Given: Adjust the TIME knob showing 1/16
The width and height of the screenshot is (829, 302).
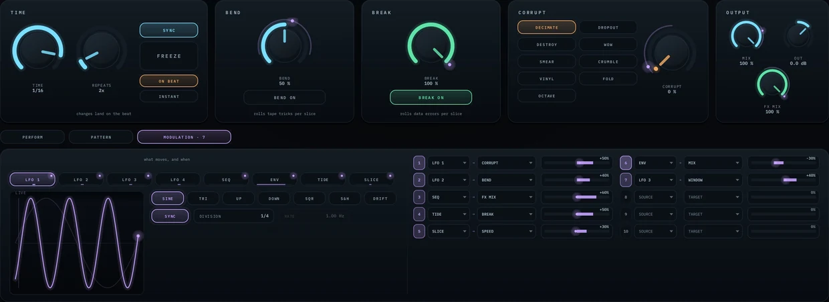Looking at the screenshot, I should pyautogui.click(x=37, y=51).
